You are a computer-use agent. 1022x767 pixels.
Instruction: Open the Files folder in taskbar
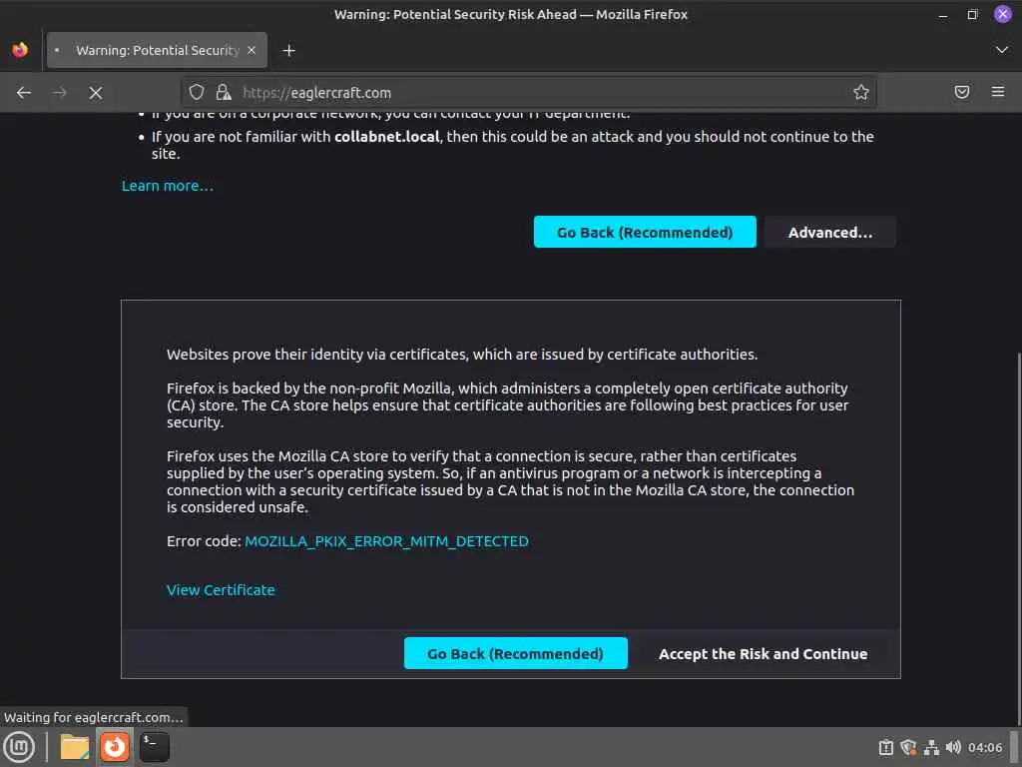tap(75, 747)
